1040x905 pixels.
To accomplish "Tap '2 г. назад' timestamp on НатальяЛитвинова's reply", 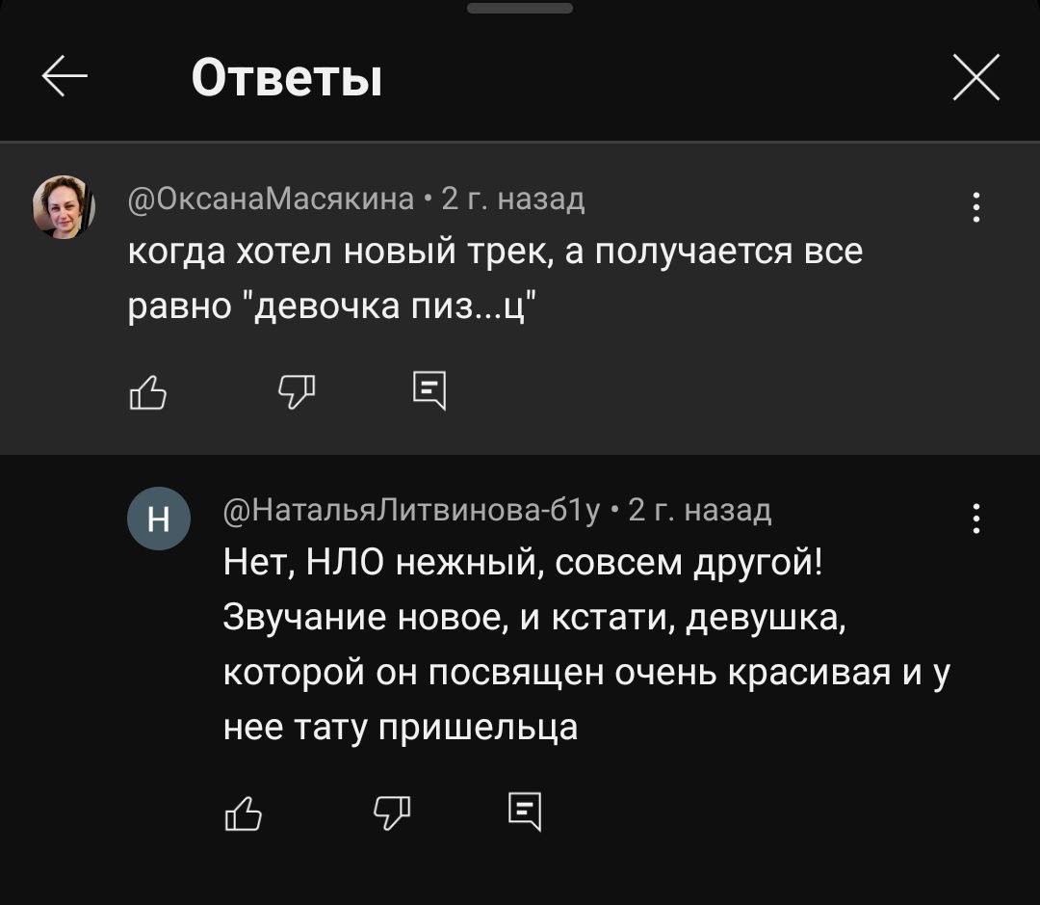I will click(x=700, y=509).
